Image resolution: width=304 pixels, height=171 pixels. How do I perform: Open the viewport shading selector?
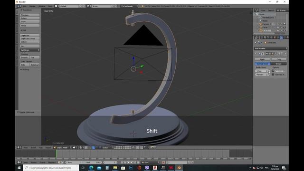click(x=75, y=148)
